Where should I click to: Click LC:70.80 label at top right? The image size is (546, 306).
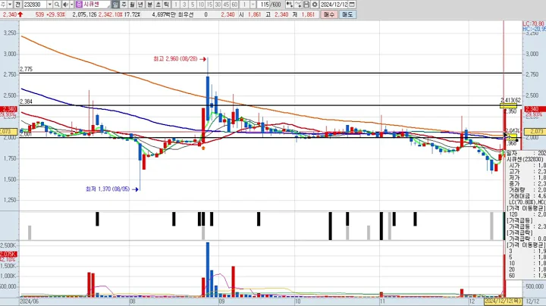533,23
